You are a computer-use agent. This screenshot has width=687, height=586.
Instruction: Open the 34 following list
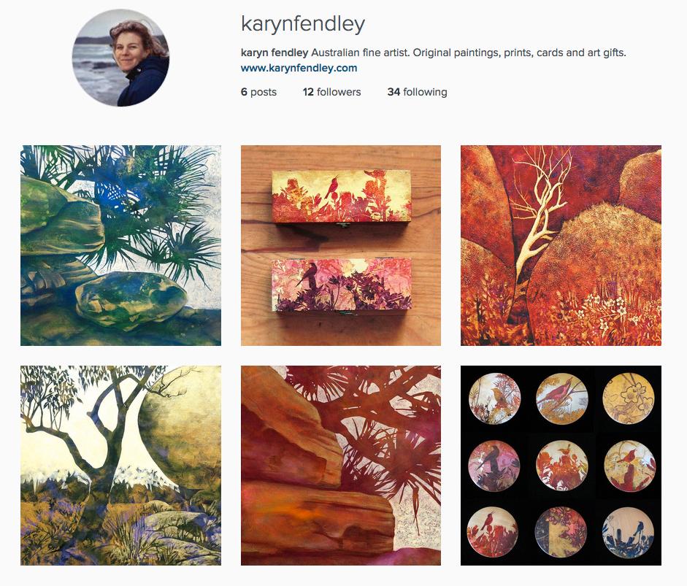tap(417, 92)
